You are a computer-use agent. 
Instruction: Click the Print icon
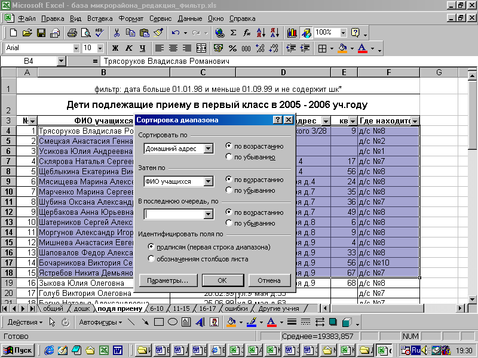[72, 33]
